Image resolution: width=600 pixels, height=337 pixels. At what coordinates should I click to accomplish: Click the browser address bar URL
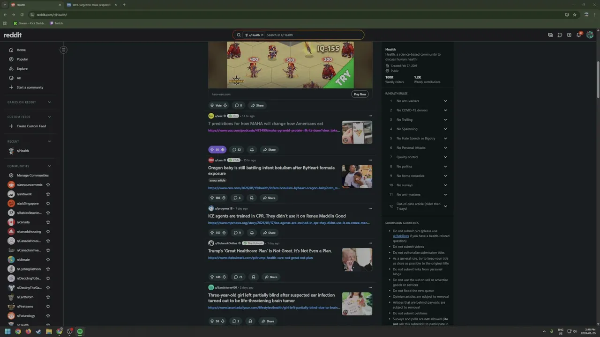52,15
